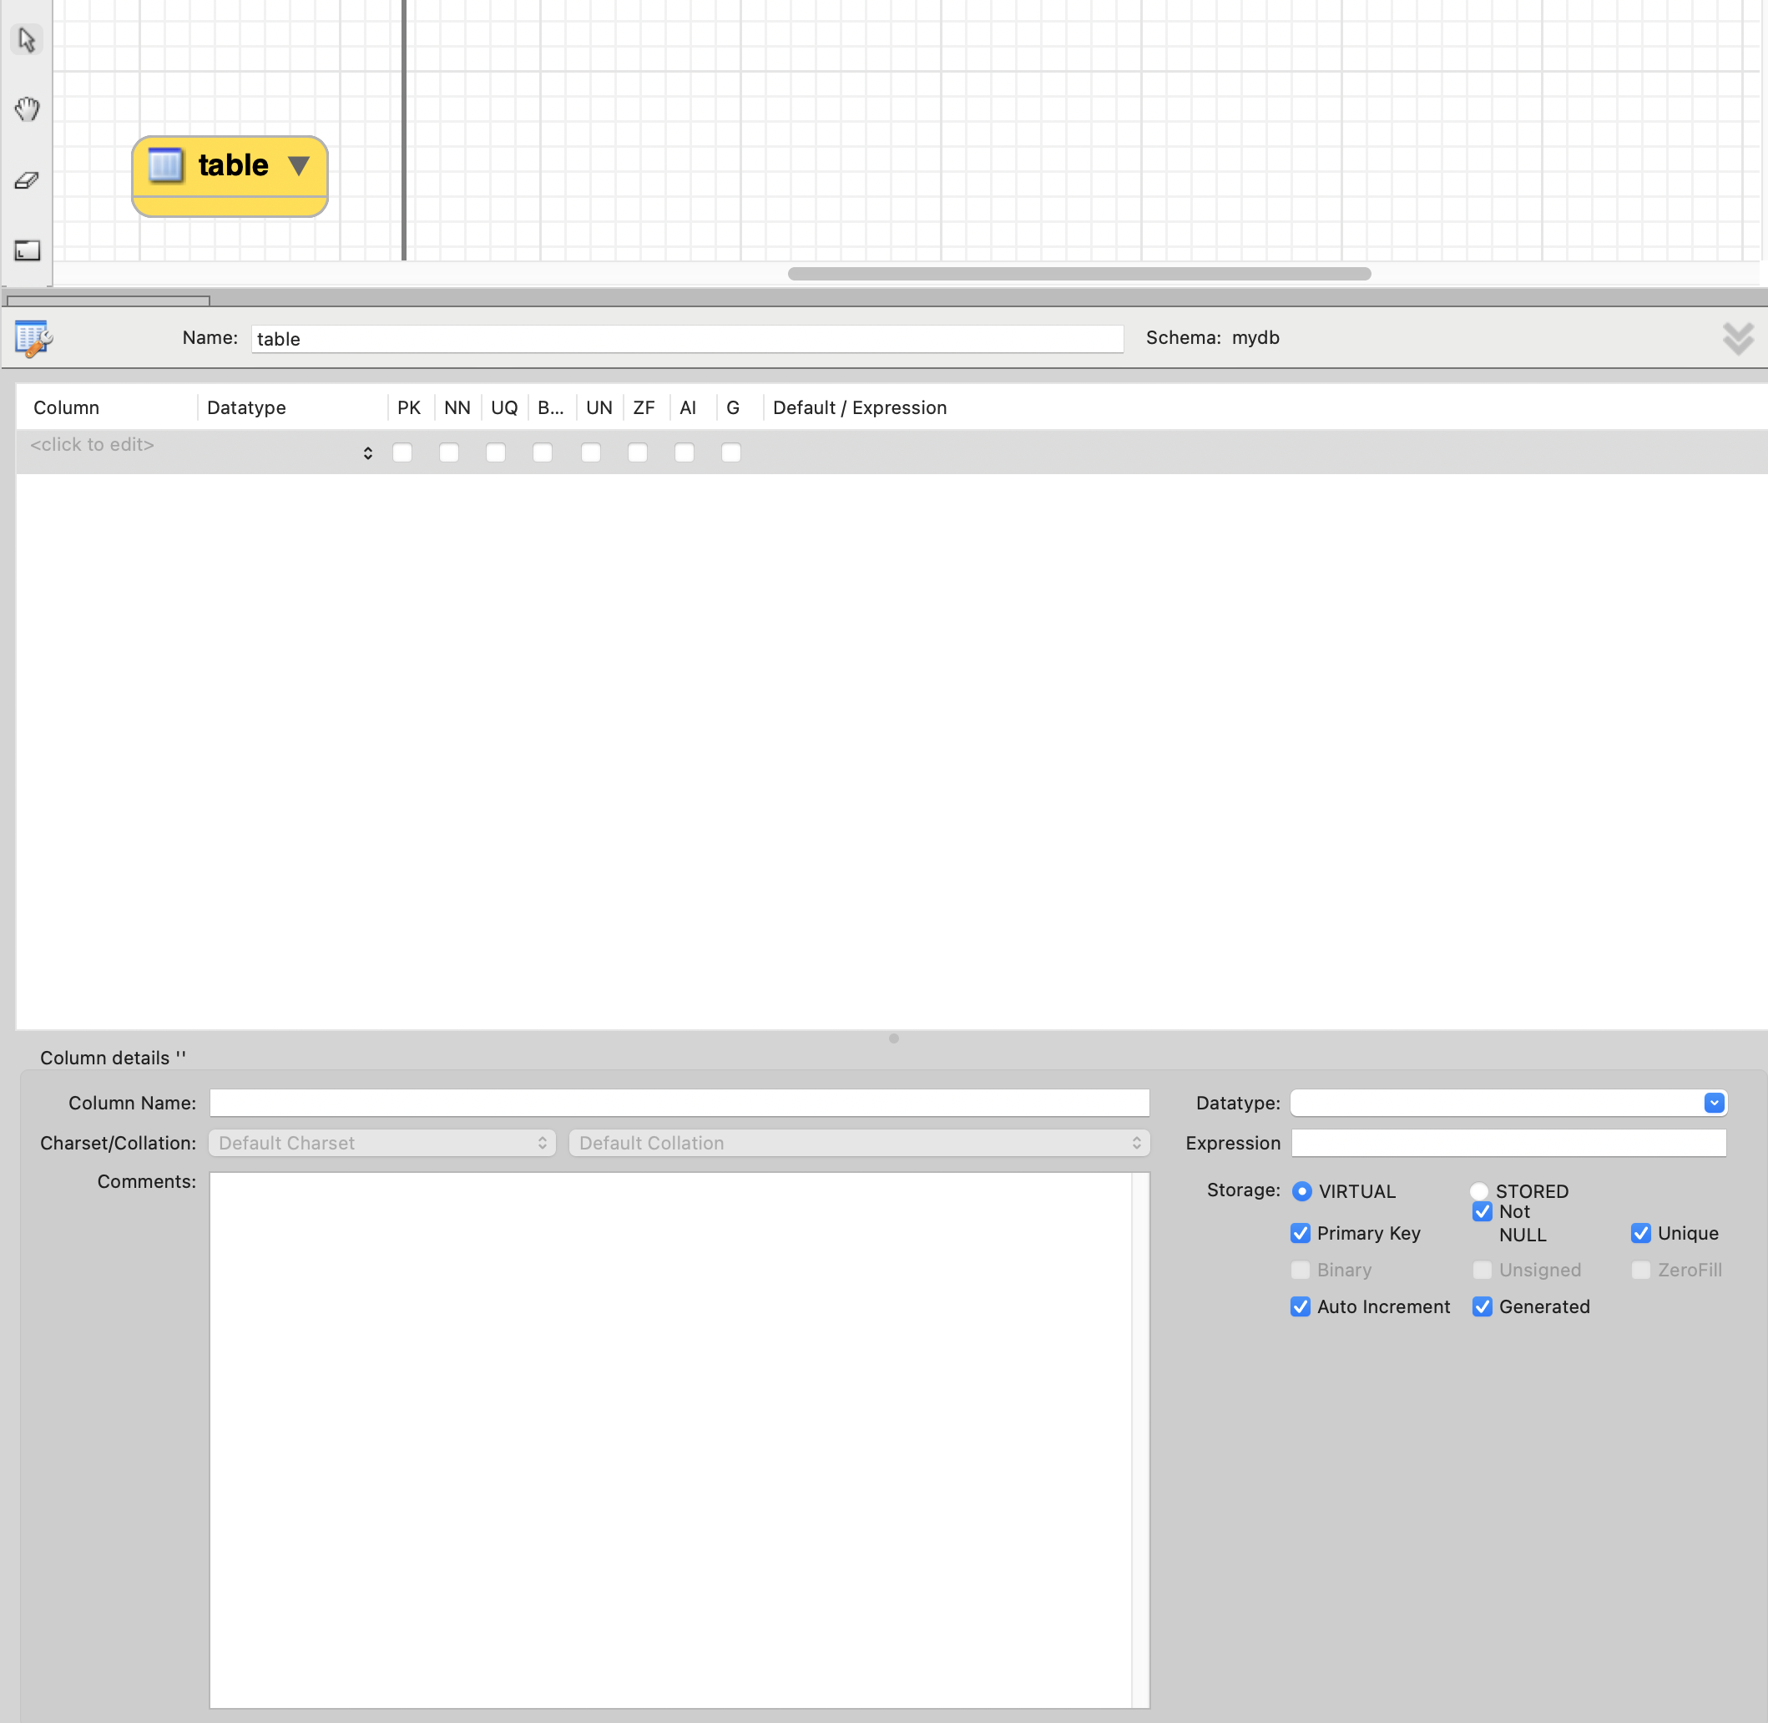Select the hand pan tool

(x=28, y=109)
